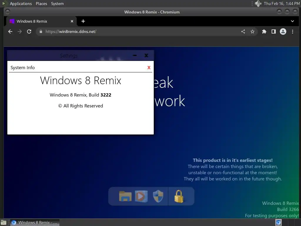Image resolution: width=301 pixels, height=226 pixels.
Task: Close the Settings window
Action: [x=146, y=55]
